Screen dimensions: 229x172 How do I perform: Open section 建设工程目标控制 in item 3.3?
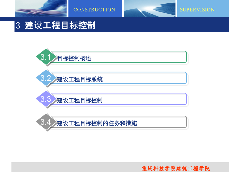coord(80,100)
